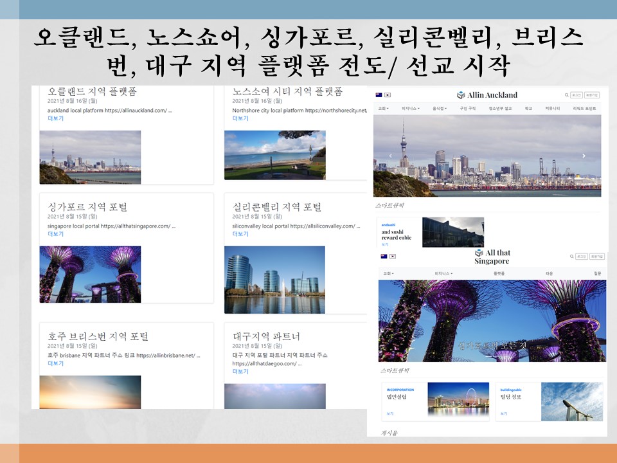Click the Allin Auckland cube logo
617x463 pixels.
click(461, 95)
